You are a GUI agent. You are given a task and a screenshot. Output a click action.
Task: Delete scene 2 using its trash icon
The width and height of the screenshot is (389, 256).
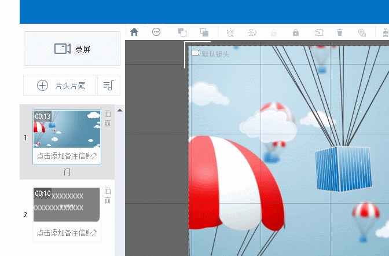(x=108, y=200)
